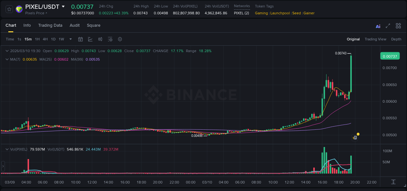This screenshot has height=191, width=407.
Task: Select the Trading View chart tab
Action: [375, 39]
